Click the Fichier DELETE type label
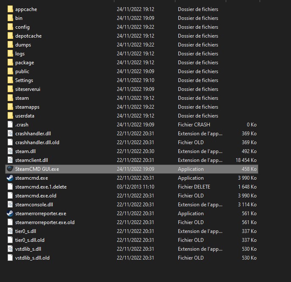Screen dimensions: 291x282 (194, 187)
